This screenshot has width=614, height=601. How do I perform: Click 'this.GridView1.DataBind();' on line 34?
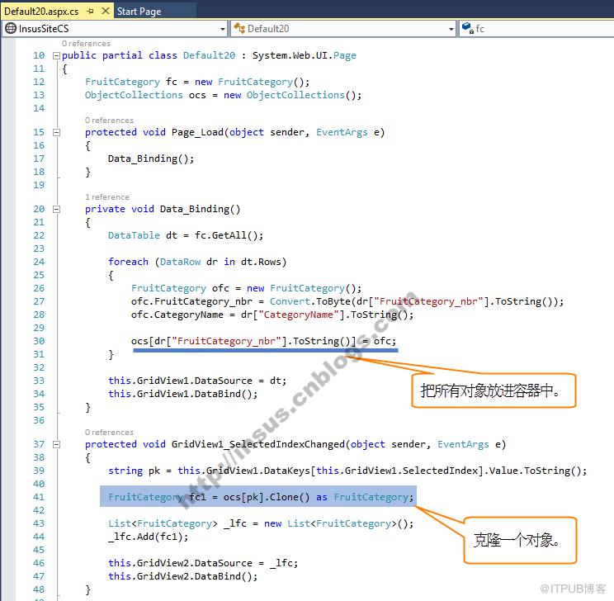click(x=183, y=394)
